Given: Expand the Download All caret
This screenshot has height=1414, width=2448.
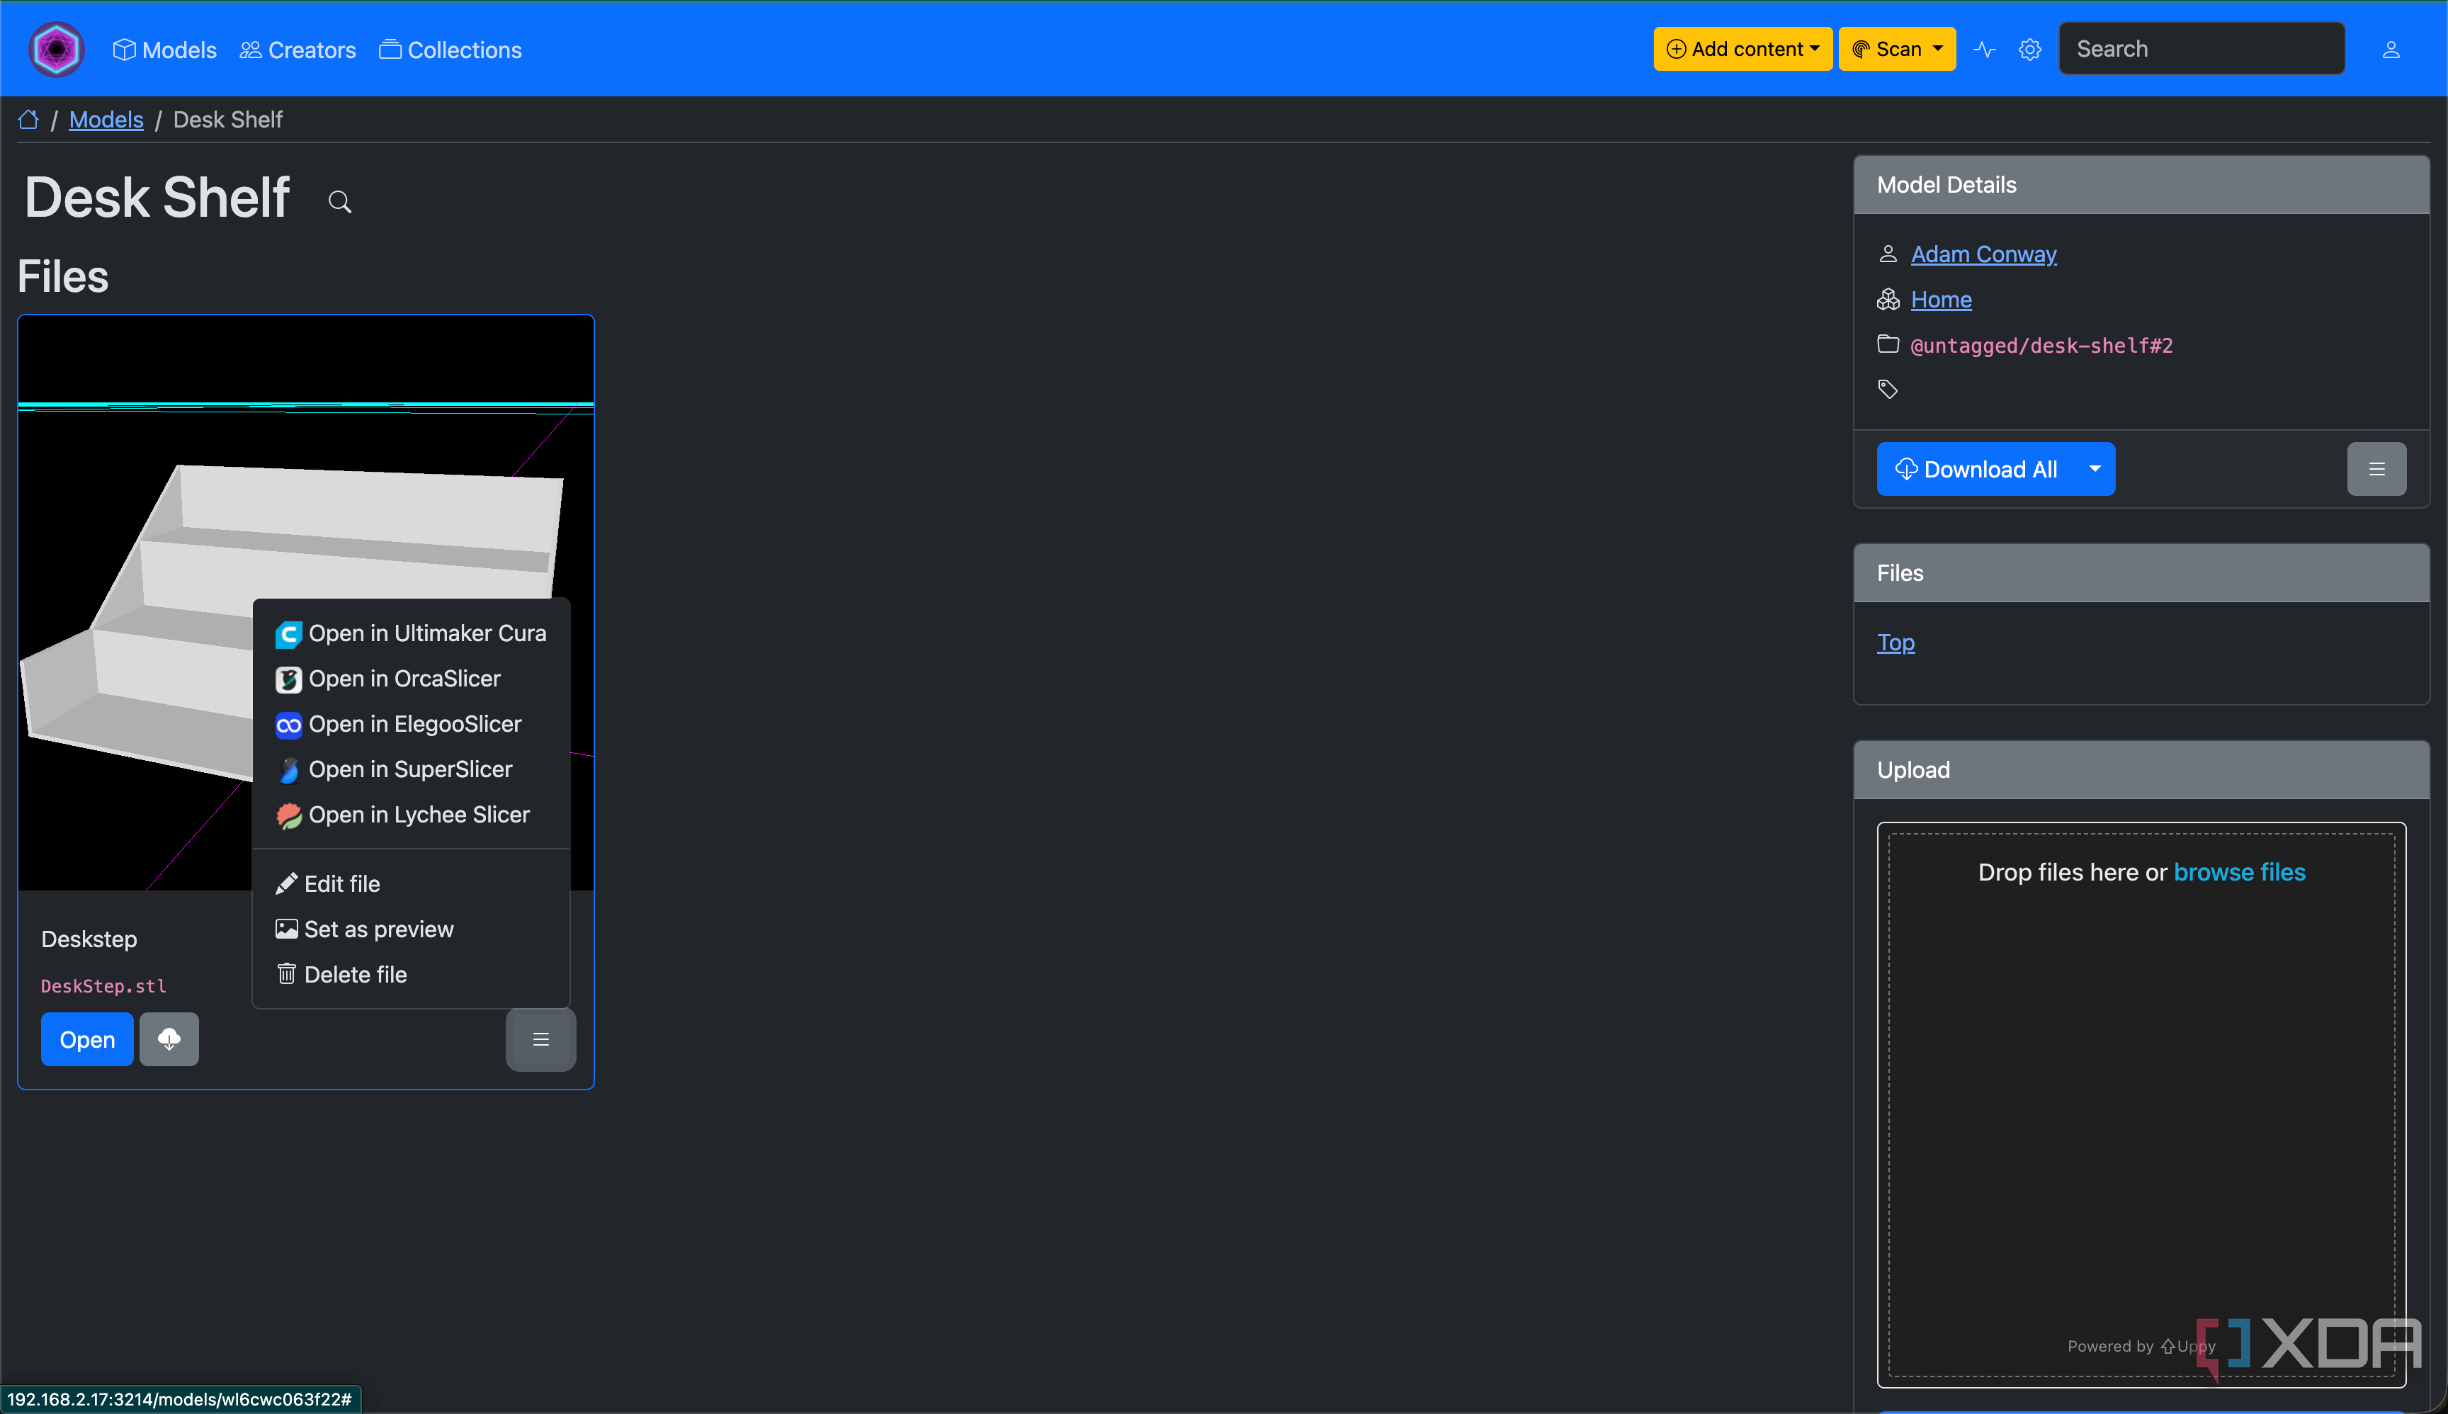Looking at the screenshot, I should pos(2095,469).
